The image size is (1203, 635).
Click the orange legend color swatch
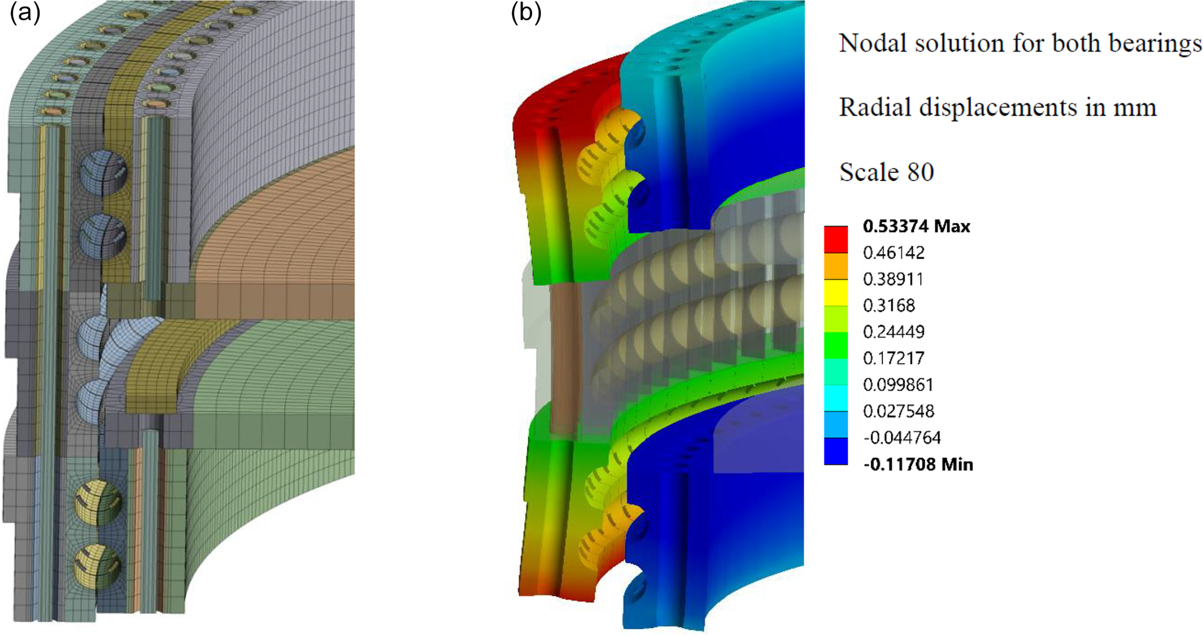coord(836,265)
